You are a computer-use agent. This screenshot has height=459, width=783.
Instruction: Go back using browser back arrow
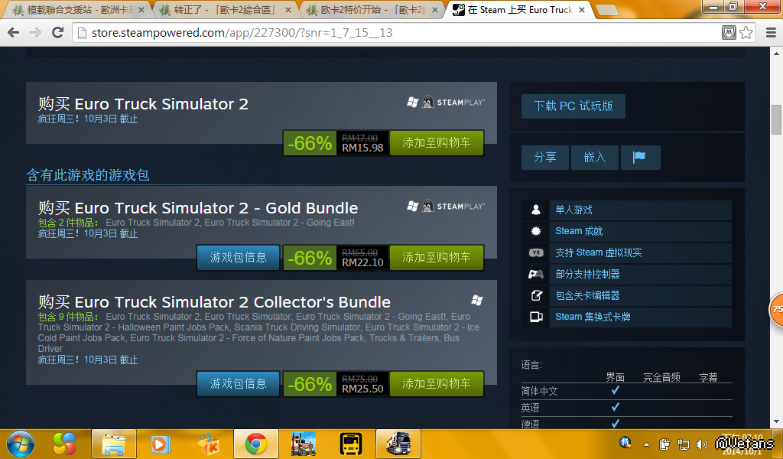coord(14,33)
